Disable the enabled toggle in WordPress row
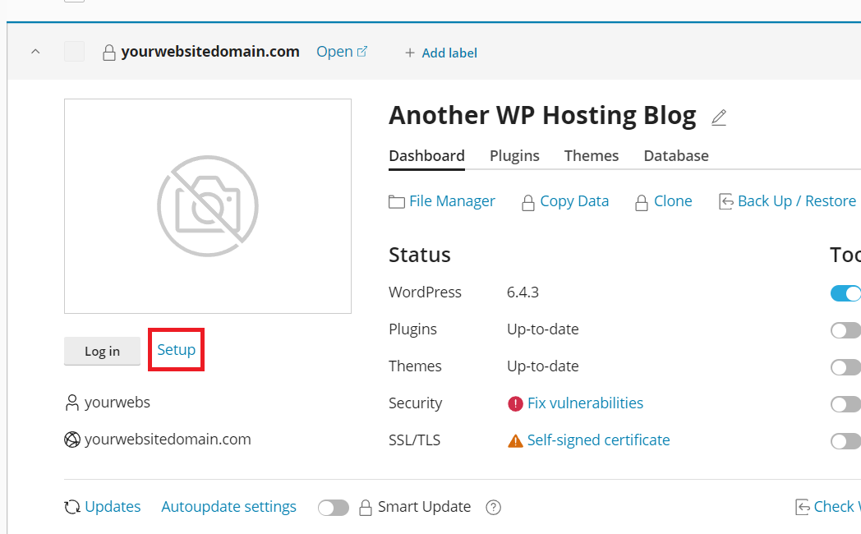Screen dimensions: 861x534 click(x=845, y=293)
